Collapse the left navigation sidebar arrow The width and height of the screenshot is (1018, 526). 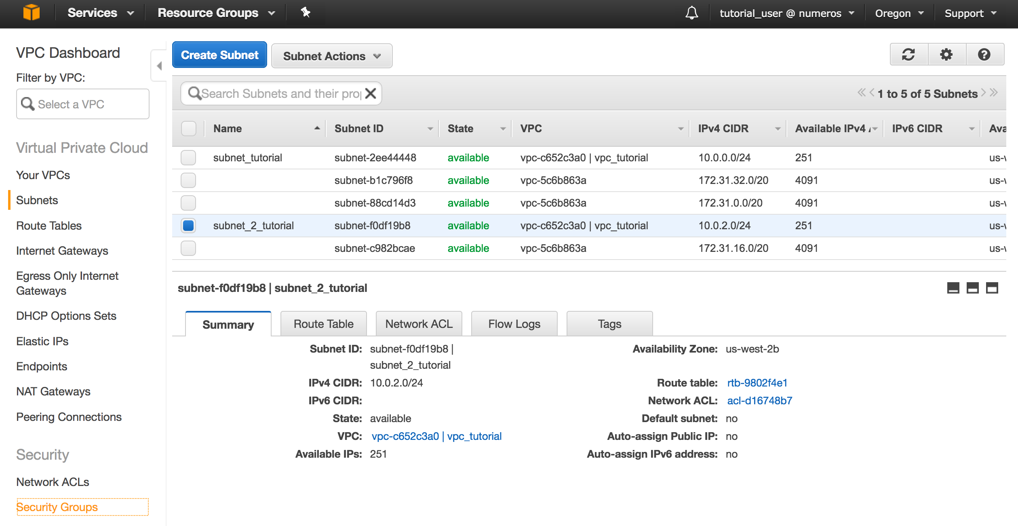(x=159, y=66)
